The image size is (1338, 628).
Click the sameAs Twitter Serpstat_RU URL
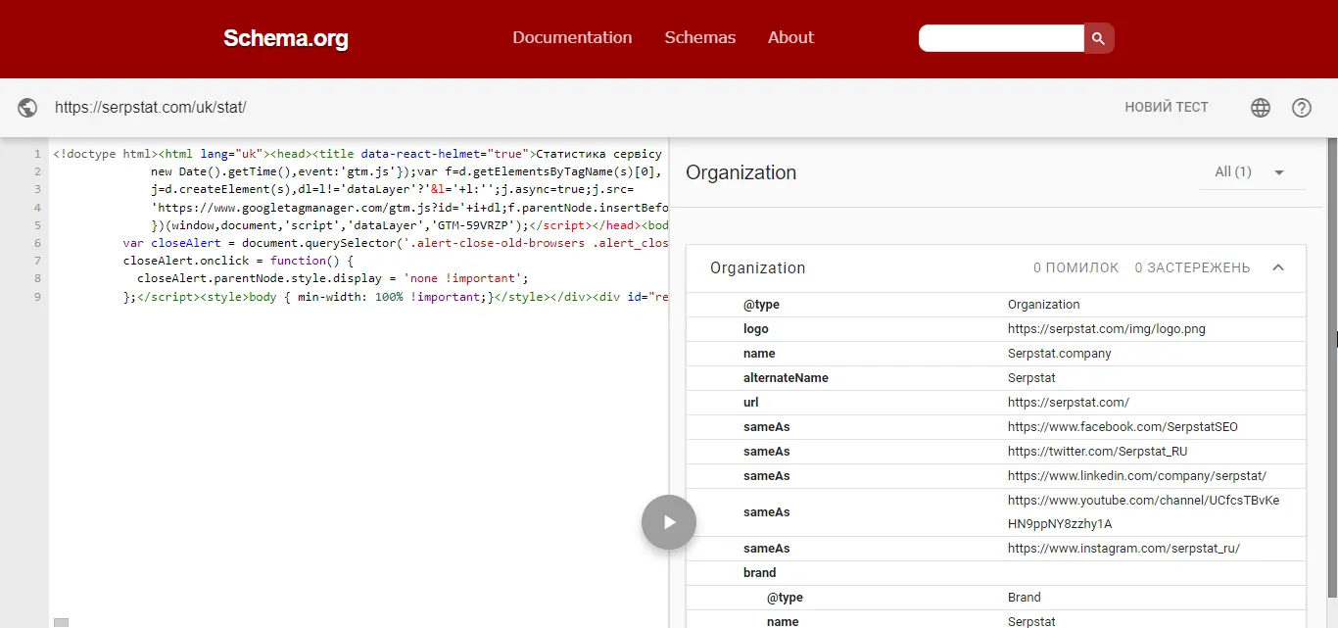click(1097, 452)
